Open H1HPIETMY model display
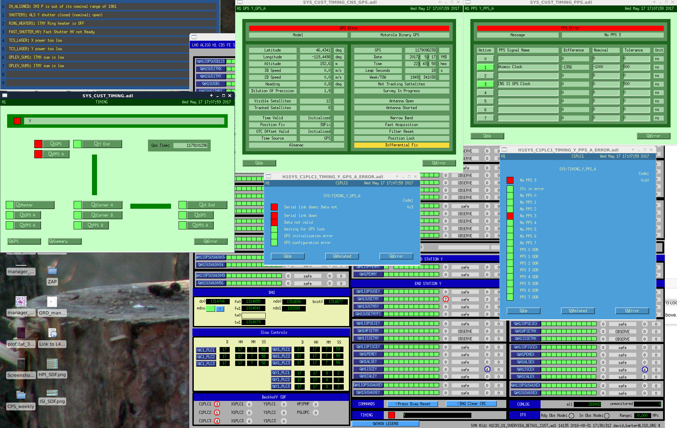677x428 pixels. [368, 331]
